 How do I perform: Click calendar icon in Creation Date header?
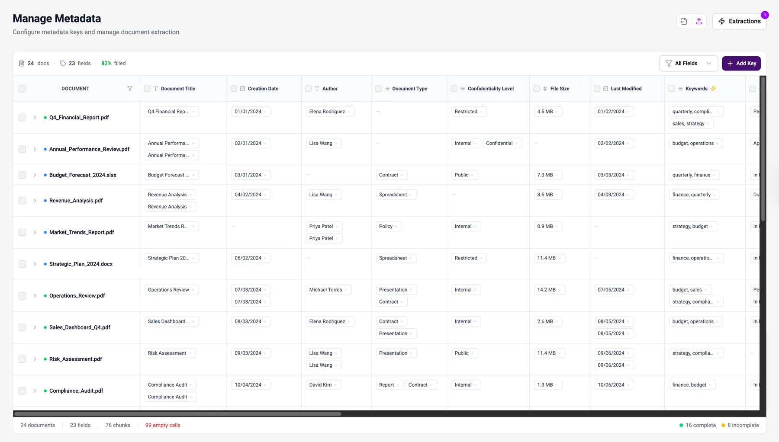pyautogui.click(x=242, y=89)
